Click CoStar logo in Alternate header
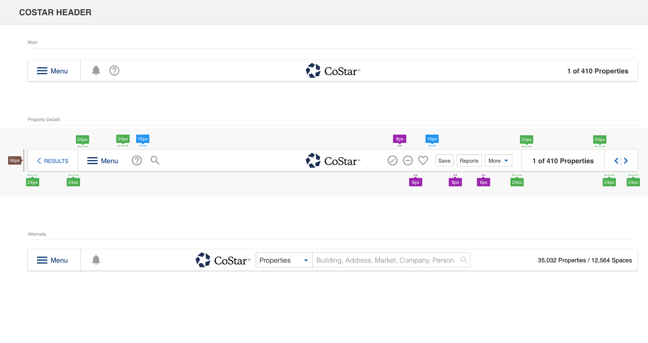Screen dimensions: 648x343 pos(223,260)
